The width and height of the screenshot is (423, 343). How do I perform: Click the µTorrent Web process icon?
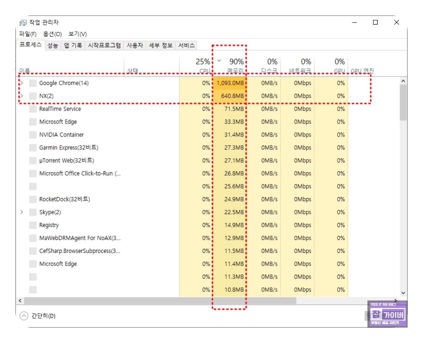click(x=33, y=161)
